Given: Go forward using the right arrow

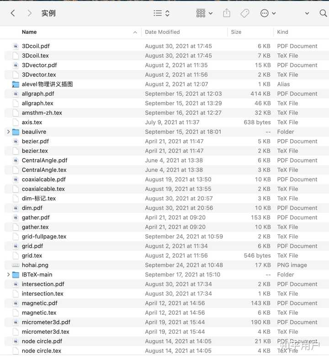Looking at the screenshot, I should coord(29,13).
